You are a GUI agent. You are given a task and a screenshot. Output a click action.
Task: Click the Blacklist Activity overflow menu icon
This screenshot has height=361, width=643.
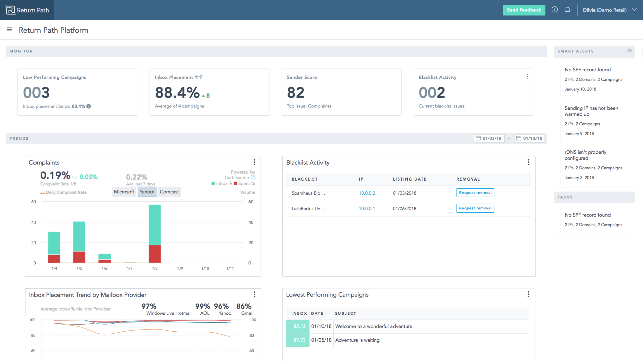coord(528,162)
